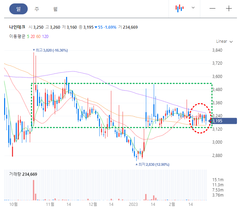Click the closing price 종 3,195
The image size is (239, 213).
[x=86, y=27]
